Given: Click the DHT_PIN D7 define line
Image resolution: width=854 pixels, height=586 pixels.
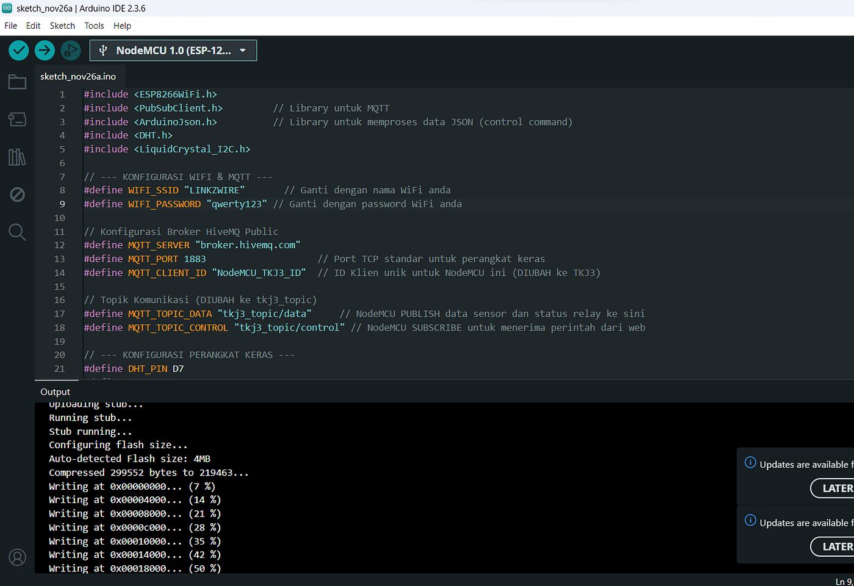Looking at the screenshot, I should click(x=134, y=369).
